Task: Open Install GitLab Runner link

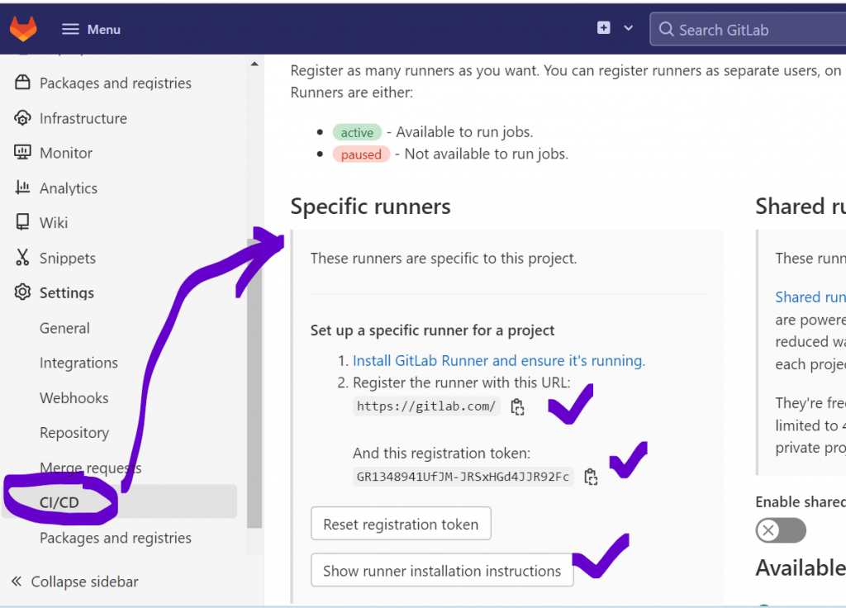Action: (x=498, y=361)
